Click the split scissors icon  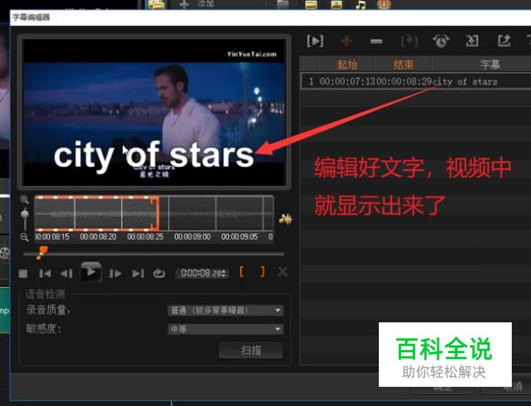tap(283, 272)
